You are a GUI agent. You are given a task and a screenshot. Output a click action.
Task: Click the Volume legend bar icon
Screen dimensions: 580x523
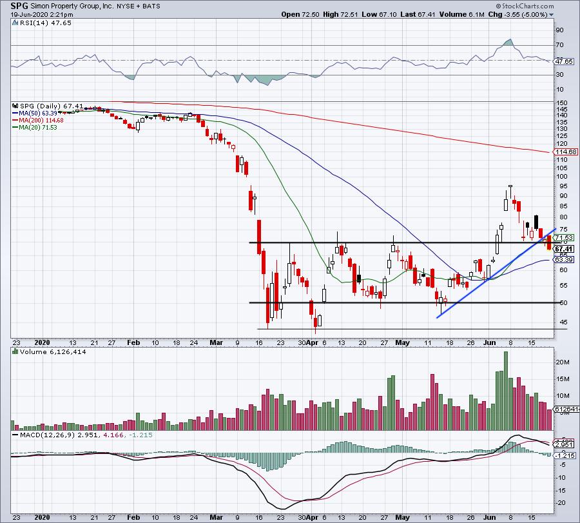click(15, 351)
